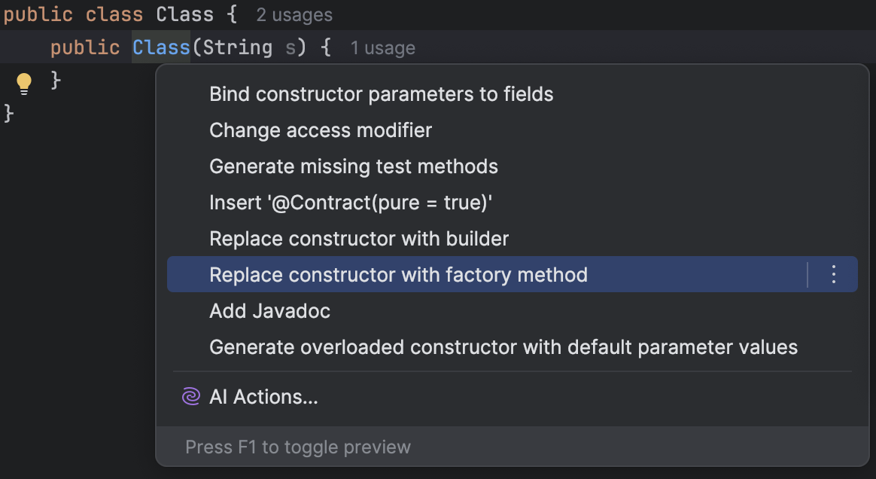Click the '1 usage' constructor hint
876x479 pixels.
[382, 49]
